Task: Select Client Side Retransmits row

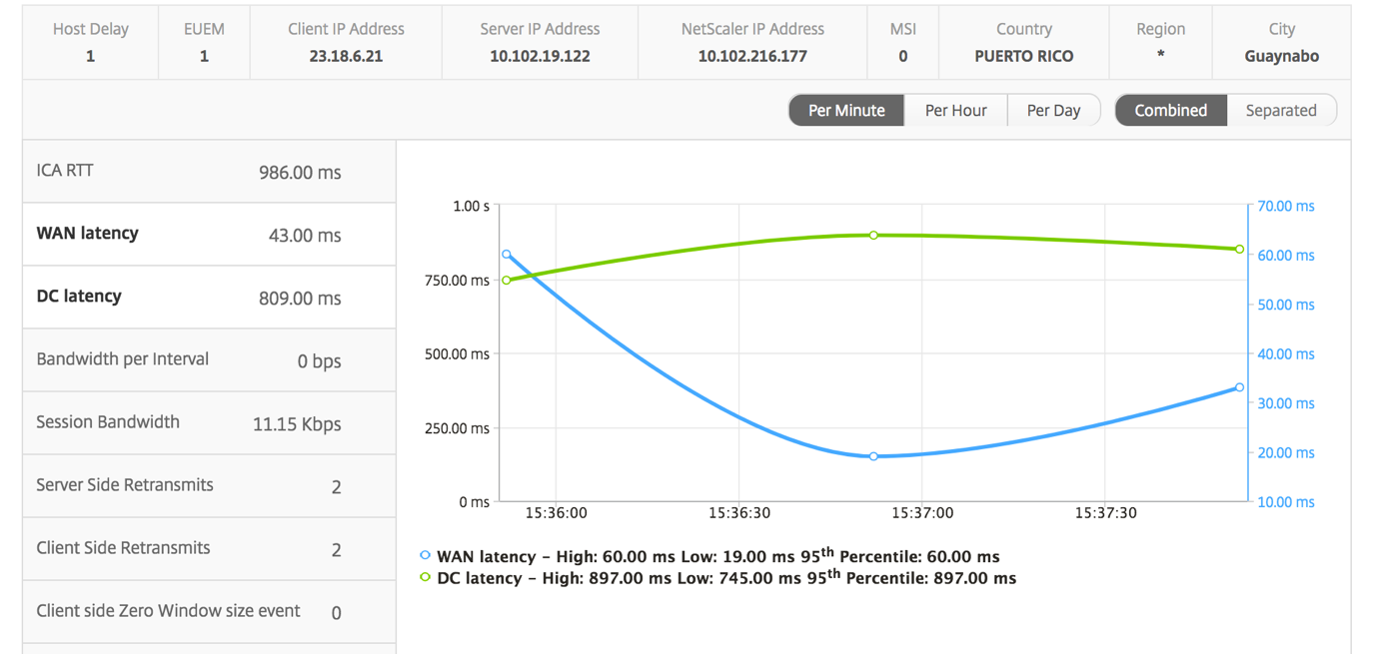Action: [209, 549]
